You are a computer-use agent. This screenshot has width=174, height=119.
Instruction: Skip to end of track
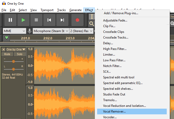tap(62, 20)
